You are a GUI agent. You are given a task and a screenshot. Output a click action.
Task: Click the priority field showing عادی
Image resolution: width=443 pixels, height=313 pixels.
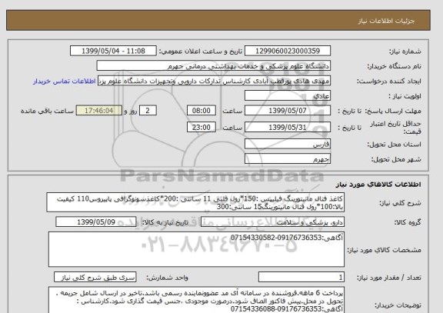click(x=288, y=96)
